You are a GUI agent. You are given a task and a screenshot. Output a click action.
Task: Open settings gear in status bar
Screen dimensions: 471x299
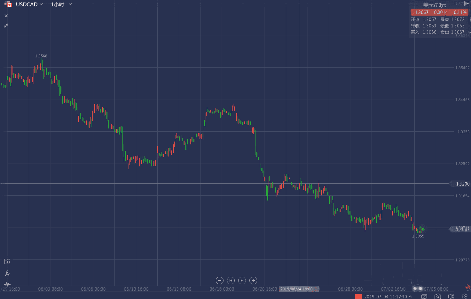[465, 296]
